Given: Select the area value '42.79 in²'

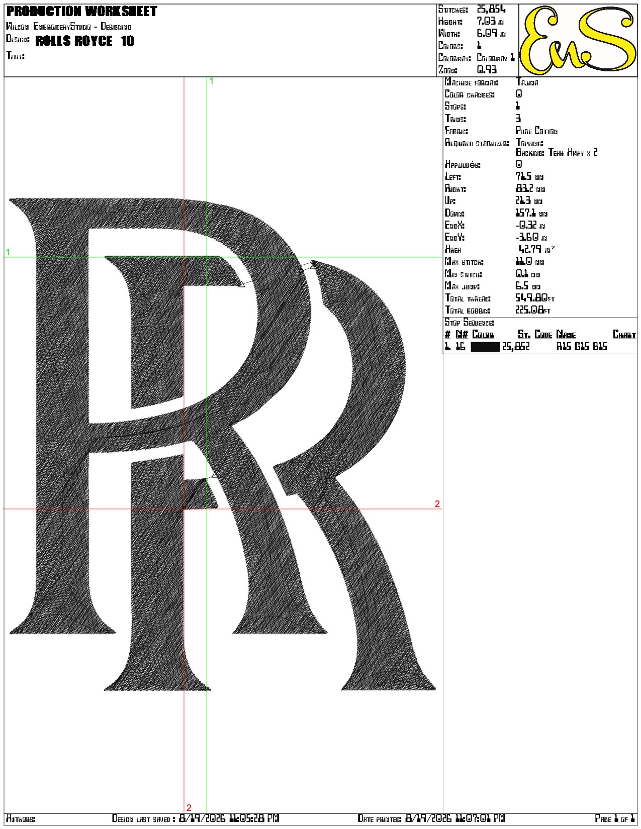Looking at the screenshot, I should [536, 249].
